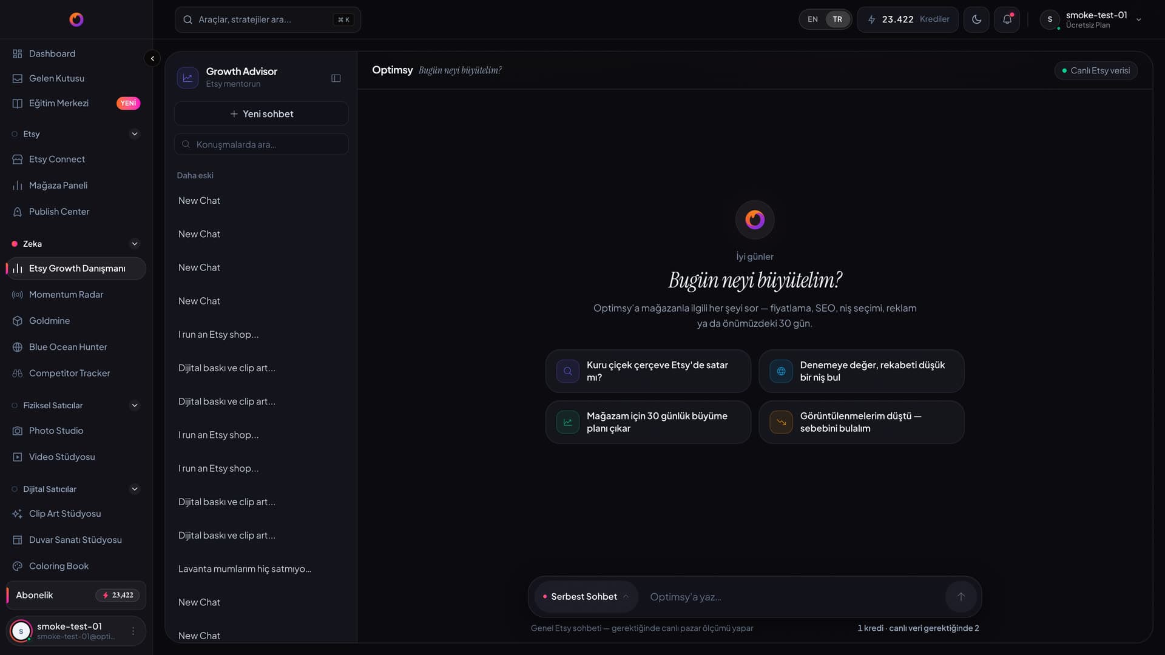Open Publish Center rocket icon
1165x655 pixels.
pyautogui.click(x=18, y=212)
